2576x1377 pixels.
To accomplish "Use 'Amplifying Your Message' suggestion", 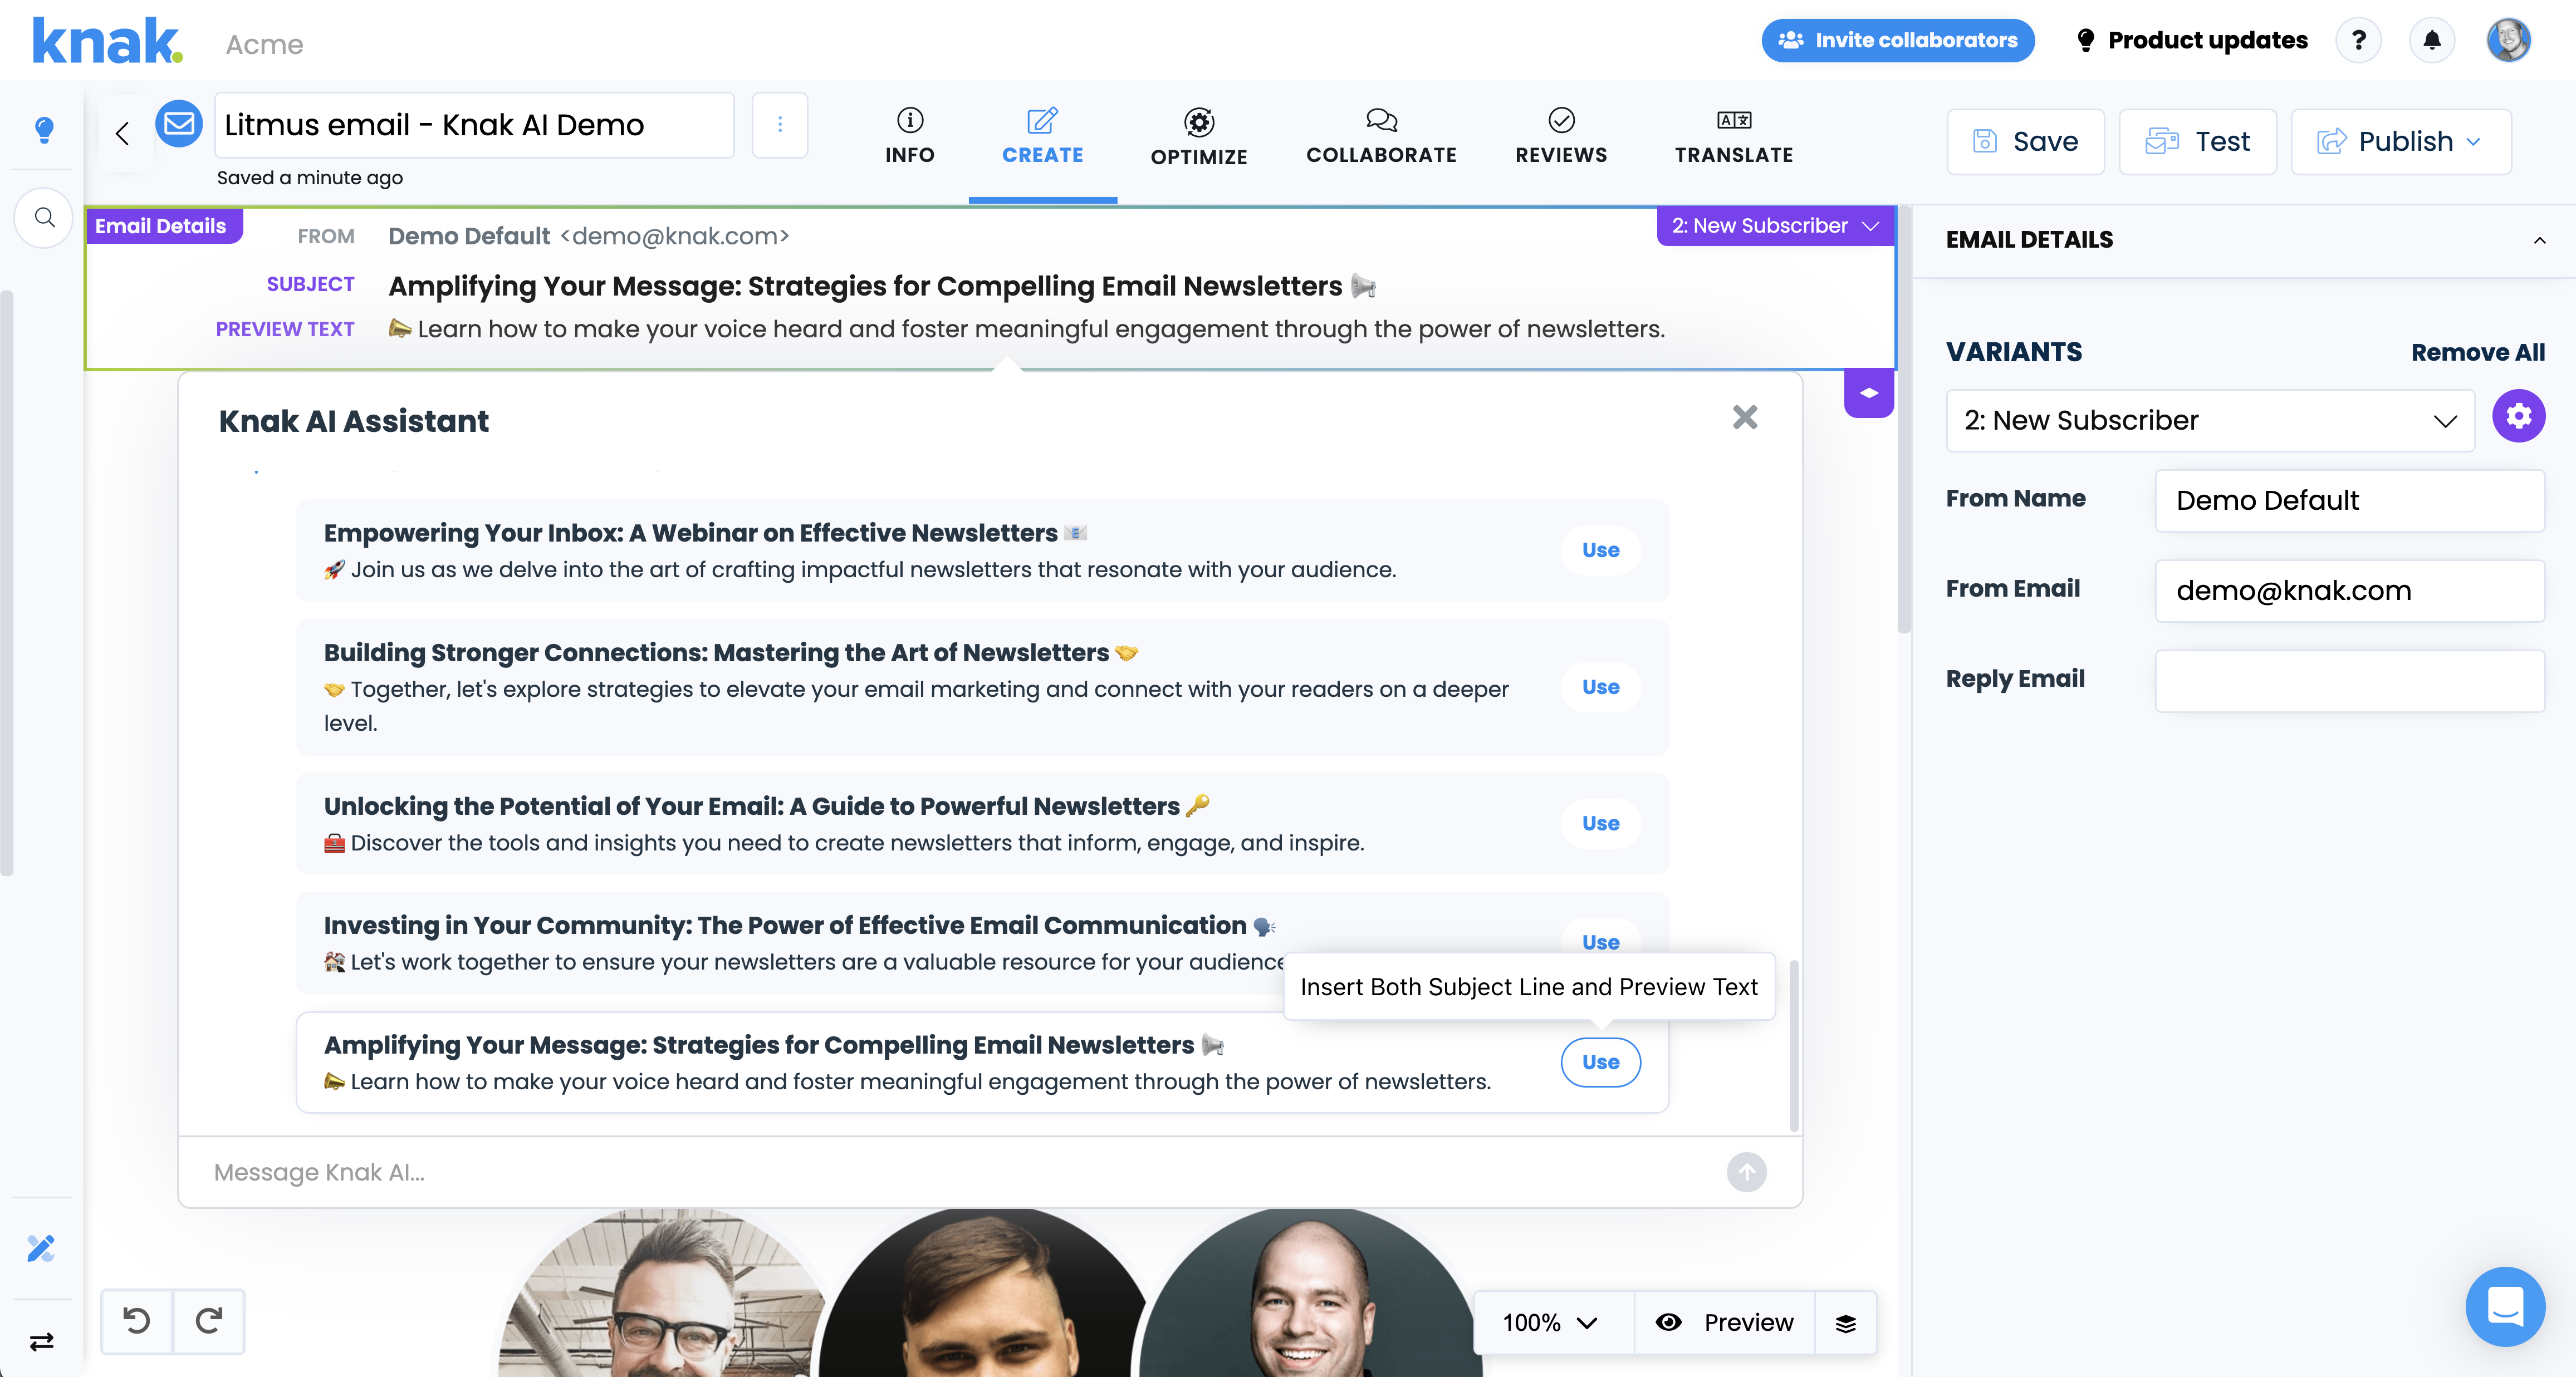I will coord(1600,1062).
